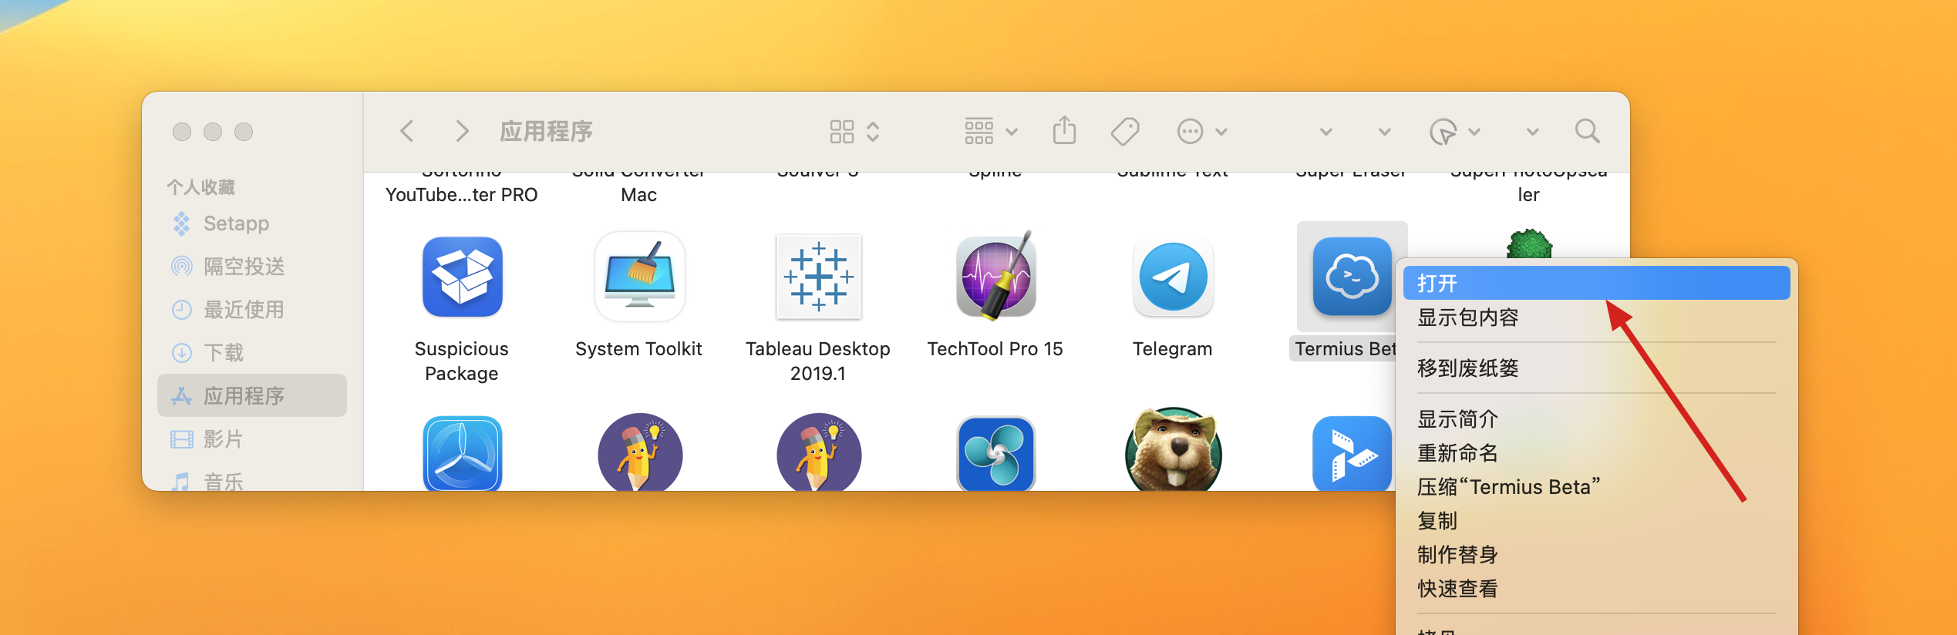Select Setapp in the sidebar
Viewport: 1957px width, 635px height.
(x=236, y=223)
